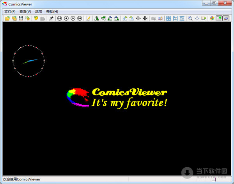Jump to the first page button
The image size is (234, 184).
(x=60, y=18)
